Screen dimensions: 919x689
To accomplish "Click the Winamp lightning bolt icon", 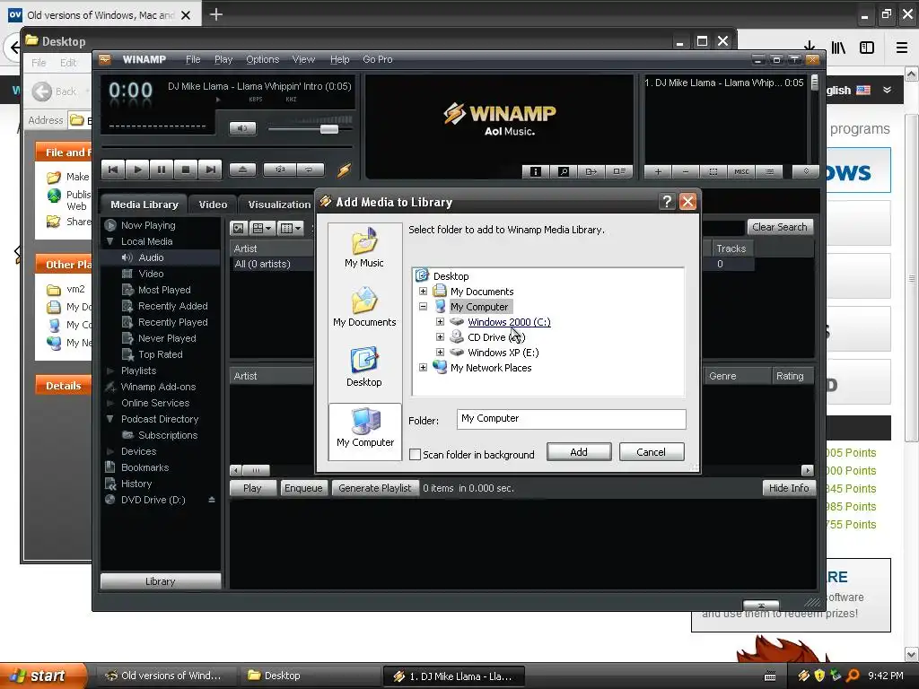I will [x=344, y=170].
